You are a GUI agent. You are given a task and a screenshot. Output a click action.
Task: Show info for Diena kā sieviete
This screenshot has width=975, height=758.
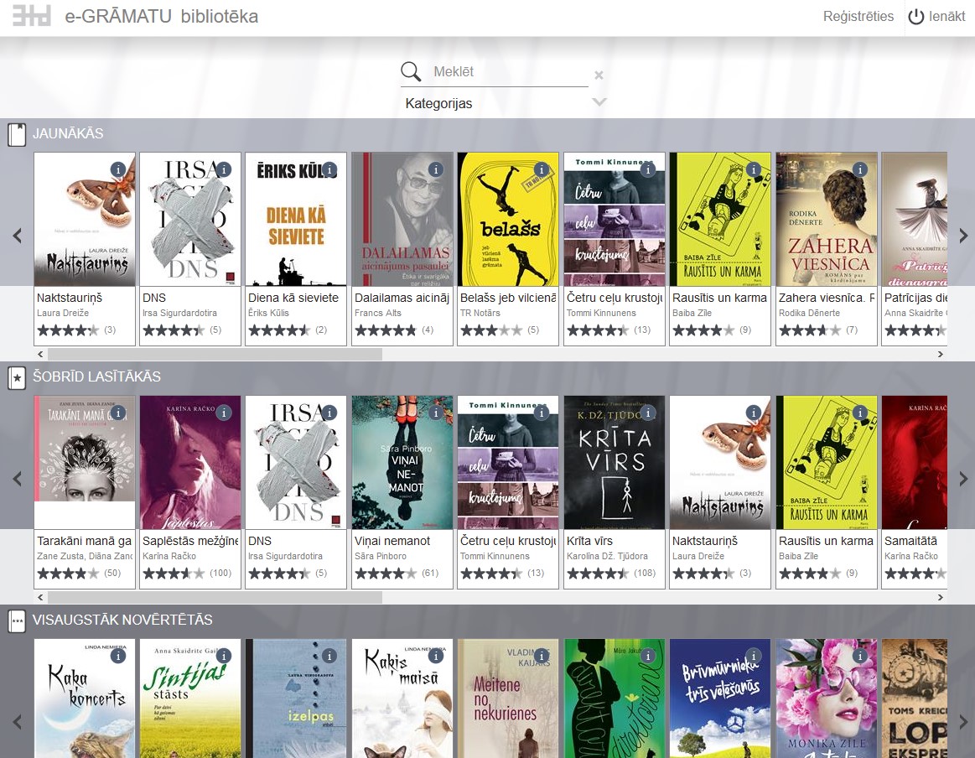click(329, 169)
